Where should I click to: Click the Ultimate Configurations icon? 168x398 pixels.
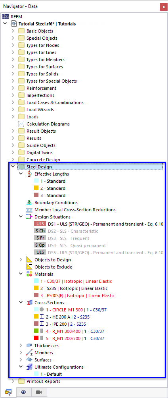[x=30, y=367]
